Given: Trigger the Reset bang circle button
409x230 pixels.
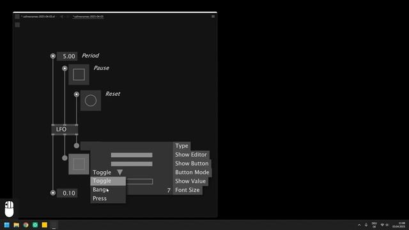Looking at the screenshot, I should coord(91,100).
